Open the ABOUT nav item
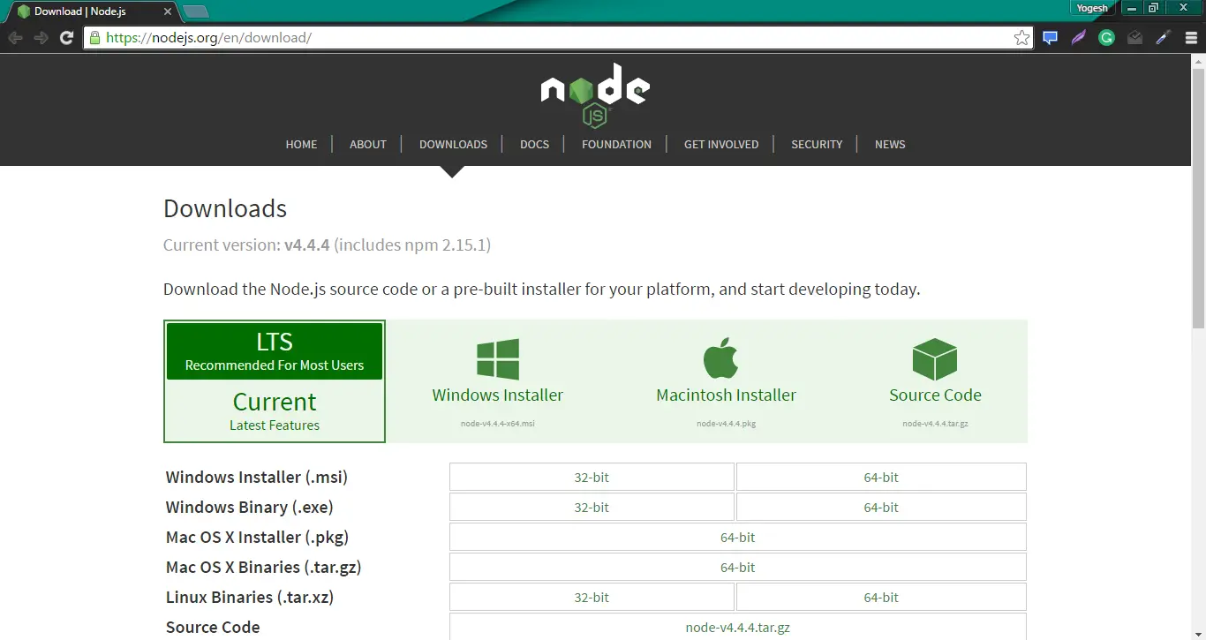 click(368, 144)
